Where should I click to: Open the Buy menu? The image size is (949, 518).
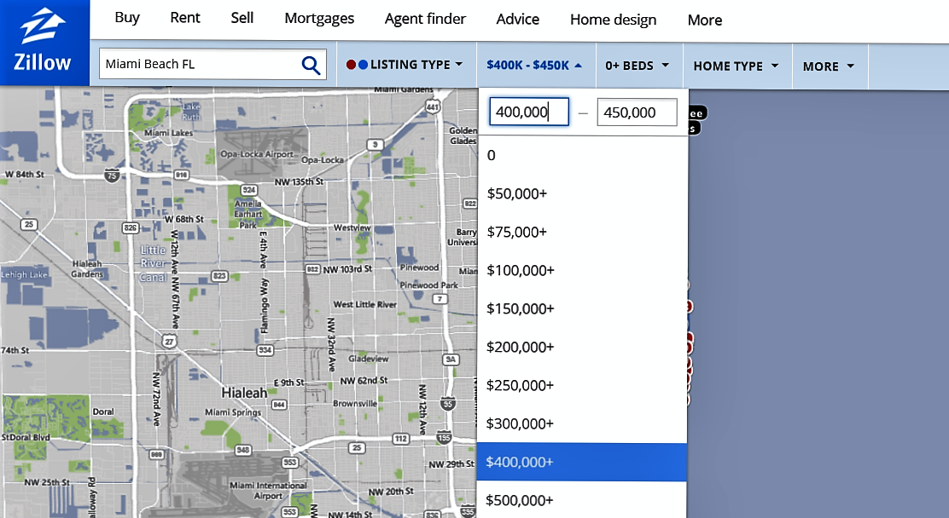point(127,18)
